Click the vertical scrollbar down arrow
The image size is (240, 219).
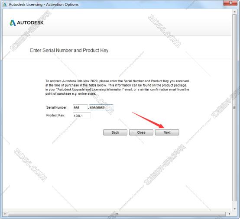[234, 209]
